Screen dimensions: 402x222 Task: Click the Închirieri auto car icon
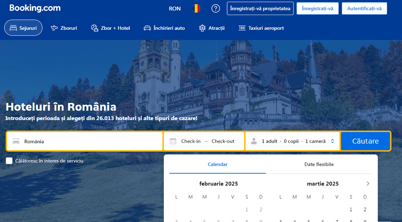click(x=147, y=28)
